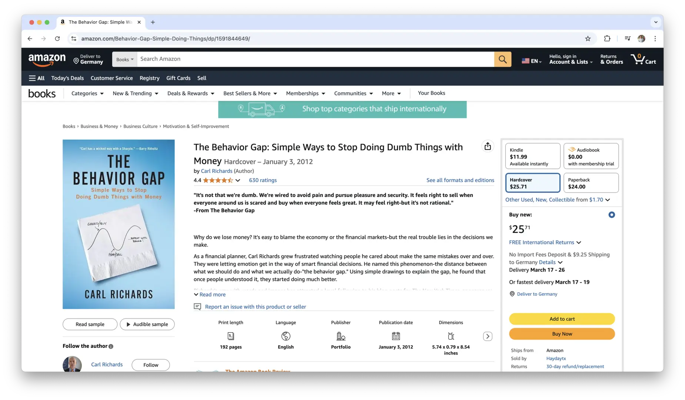Click the share icon beside book title
Image resolution: width=685 pixels, height=400 pixels.
(488, 146)
